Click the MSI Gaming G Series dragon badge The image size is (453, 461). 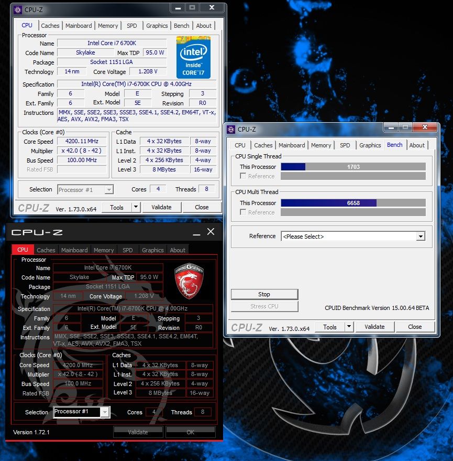pyautogui.click(x=189, y=281)
